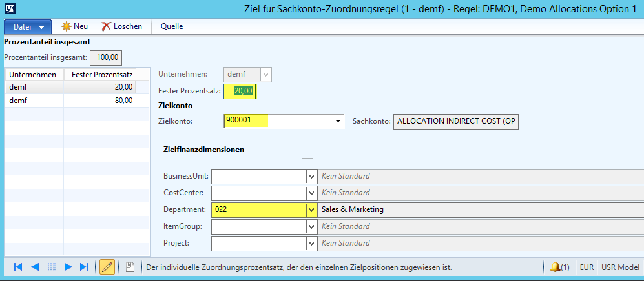
Task: Open document handling attachments icon
Action: [130, 267]
